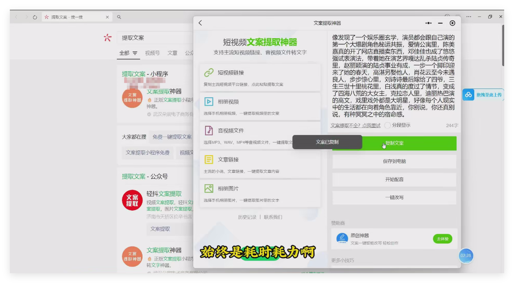Image resolution: width=514 pixels, height=283 pixels.
Task: Click the mini program circular target icon
Action: (x=452, y=23)
